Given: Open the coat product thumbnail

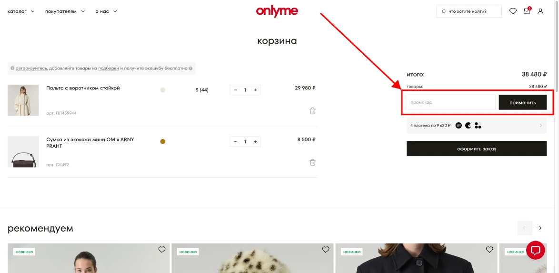Looking at the screenshot, I should tap(23, 100).
